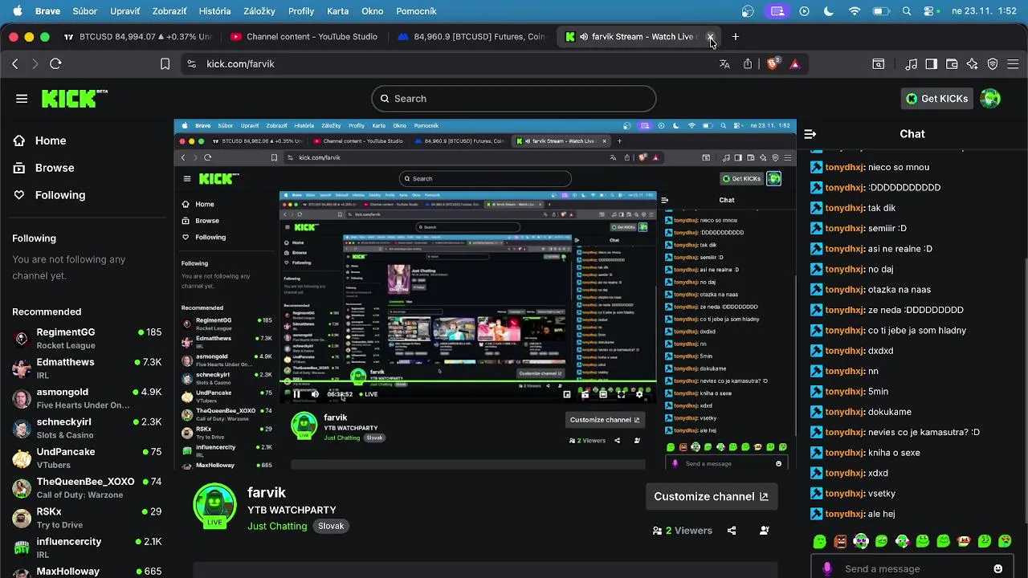Screen dimensions: 1028x578
Task: Send the angry brown face emote
Action: coord(840,542)
